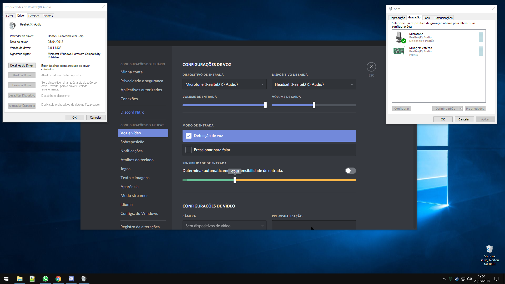Click the Aplicar button in Som window
Screen dimensions: 505x284
click(485, 119)
